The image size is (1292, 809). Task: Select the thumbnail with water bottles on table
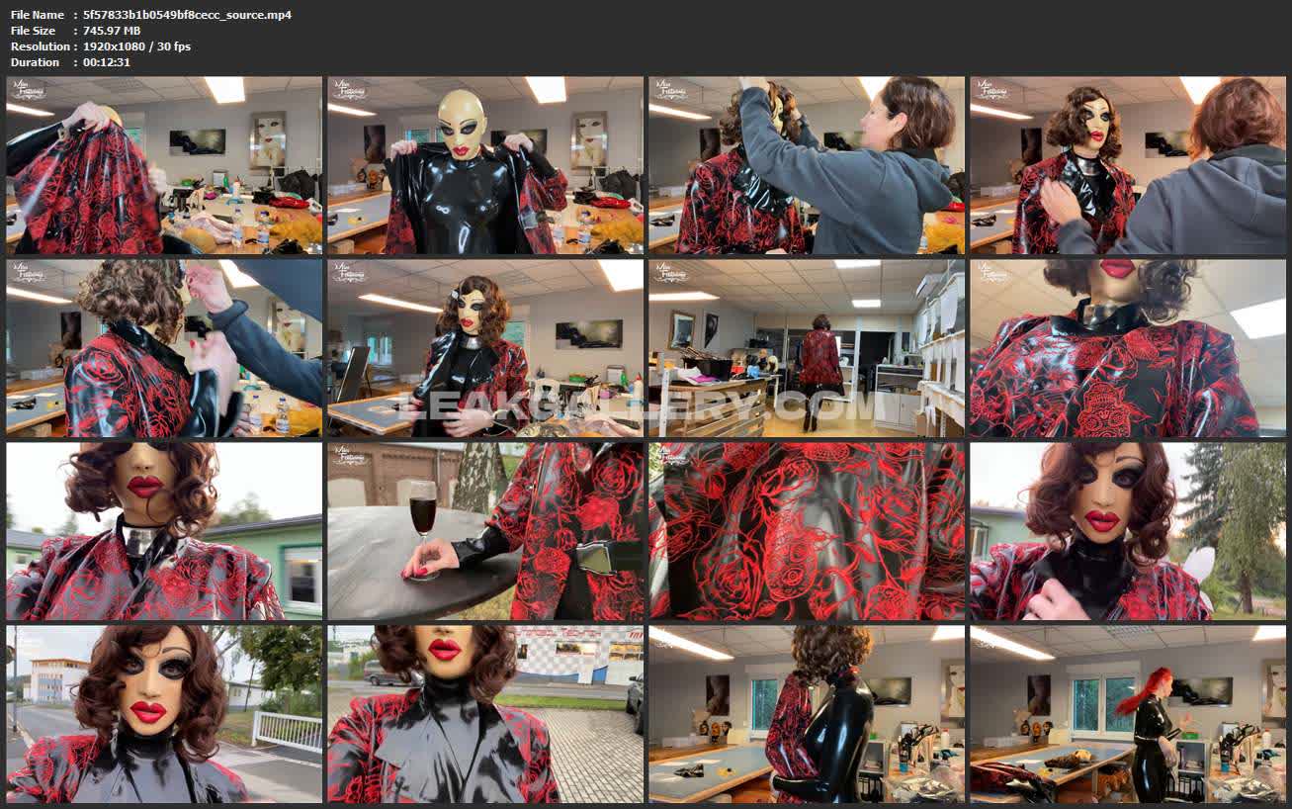164,348
